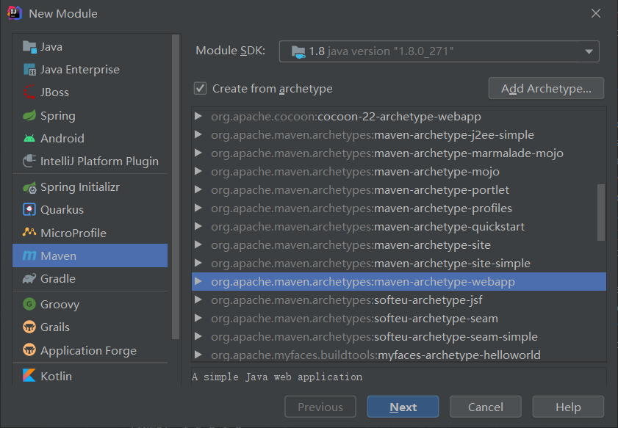Screen dimensions: 618x428
Task: Select Java module type
Action: 90,47
